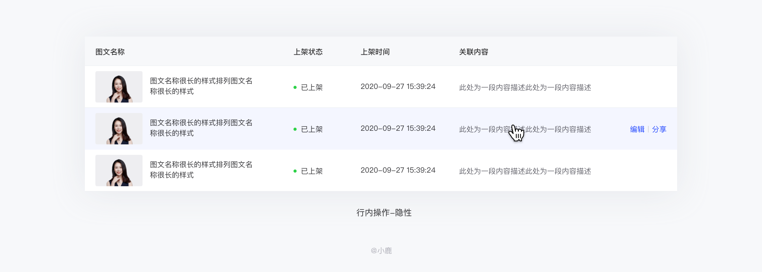
Task: Click the green status dot in first row
Action: click(295, 88)
